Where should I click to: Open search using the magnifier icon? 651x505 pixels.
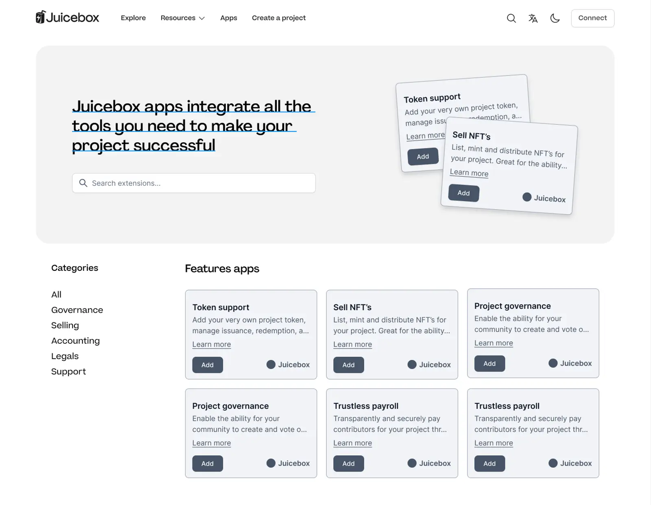click(511, 18)
